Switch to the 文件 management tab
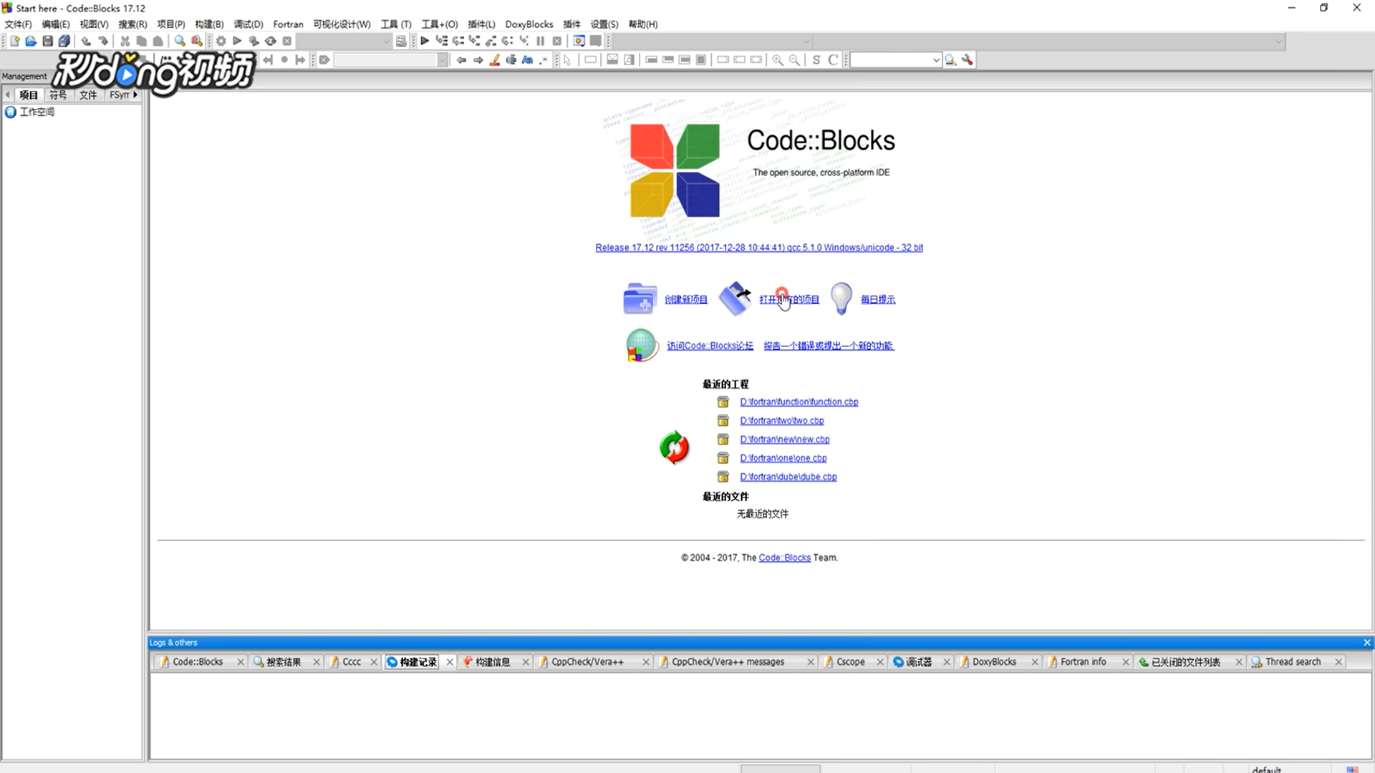This screenshot has height=773, width=1375. tap(88, 94)
